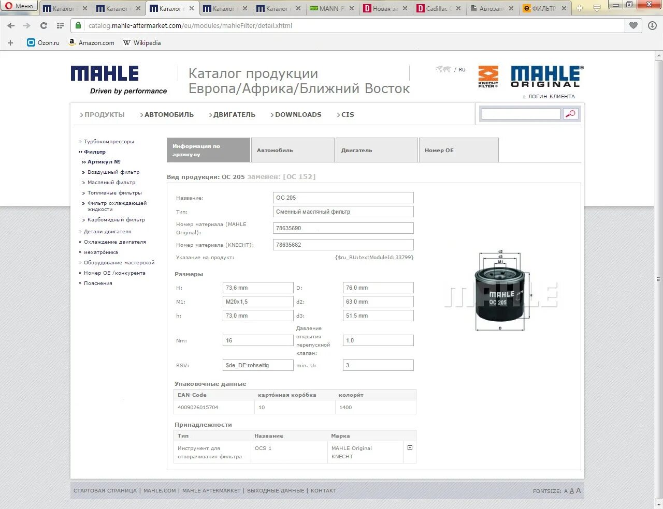Click the address bar URL
Screen dimensions: 663x509
point(190,25)
